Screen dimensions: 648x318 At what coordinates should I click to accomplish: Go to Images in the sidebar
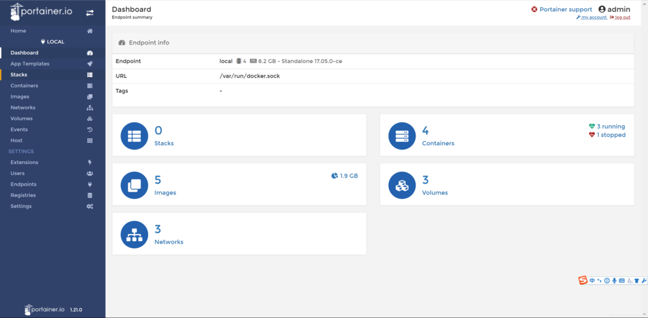point(20,97)
